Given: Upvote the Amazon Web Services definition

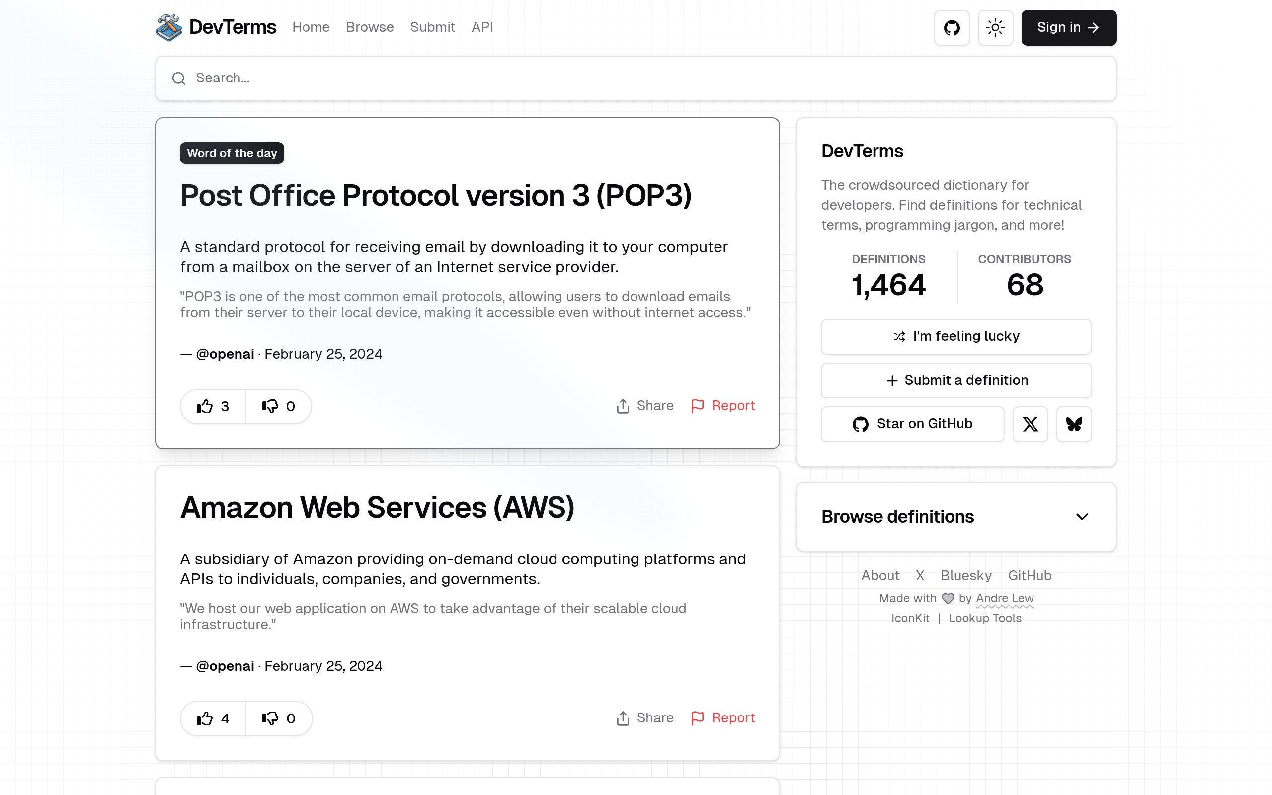Looking at the screenshot, I should [x=213, y=718].
